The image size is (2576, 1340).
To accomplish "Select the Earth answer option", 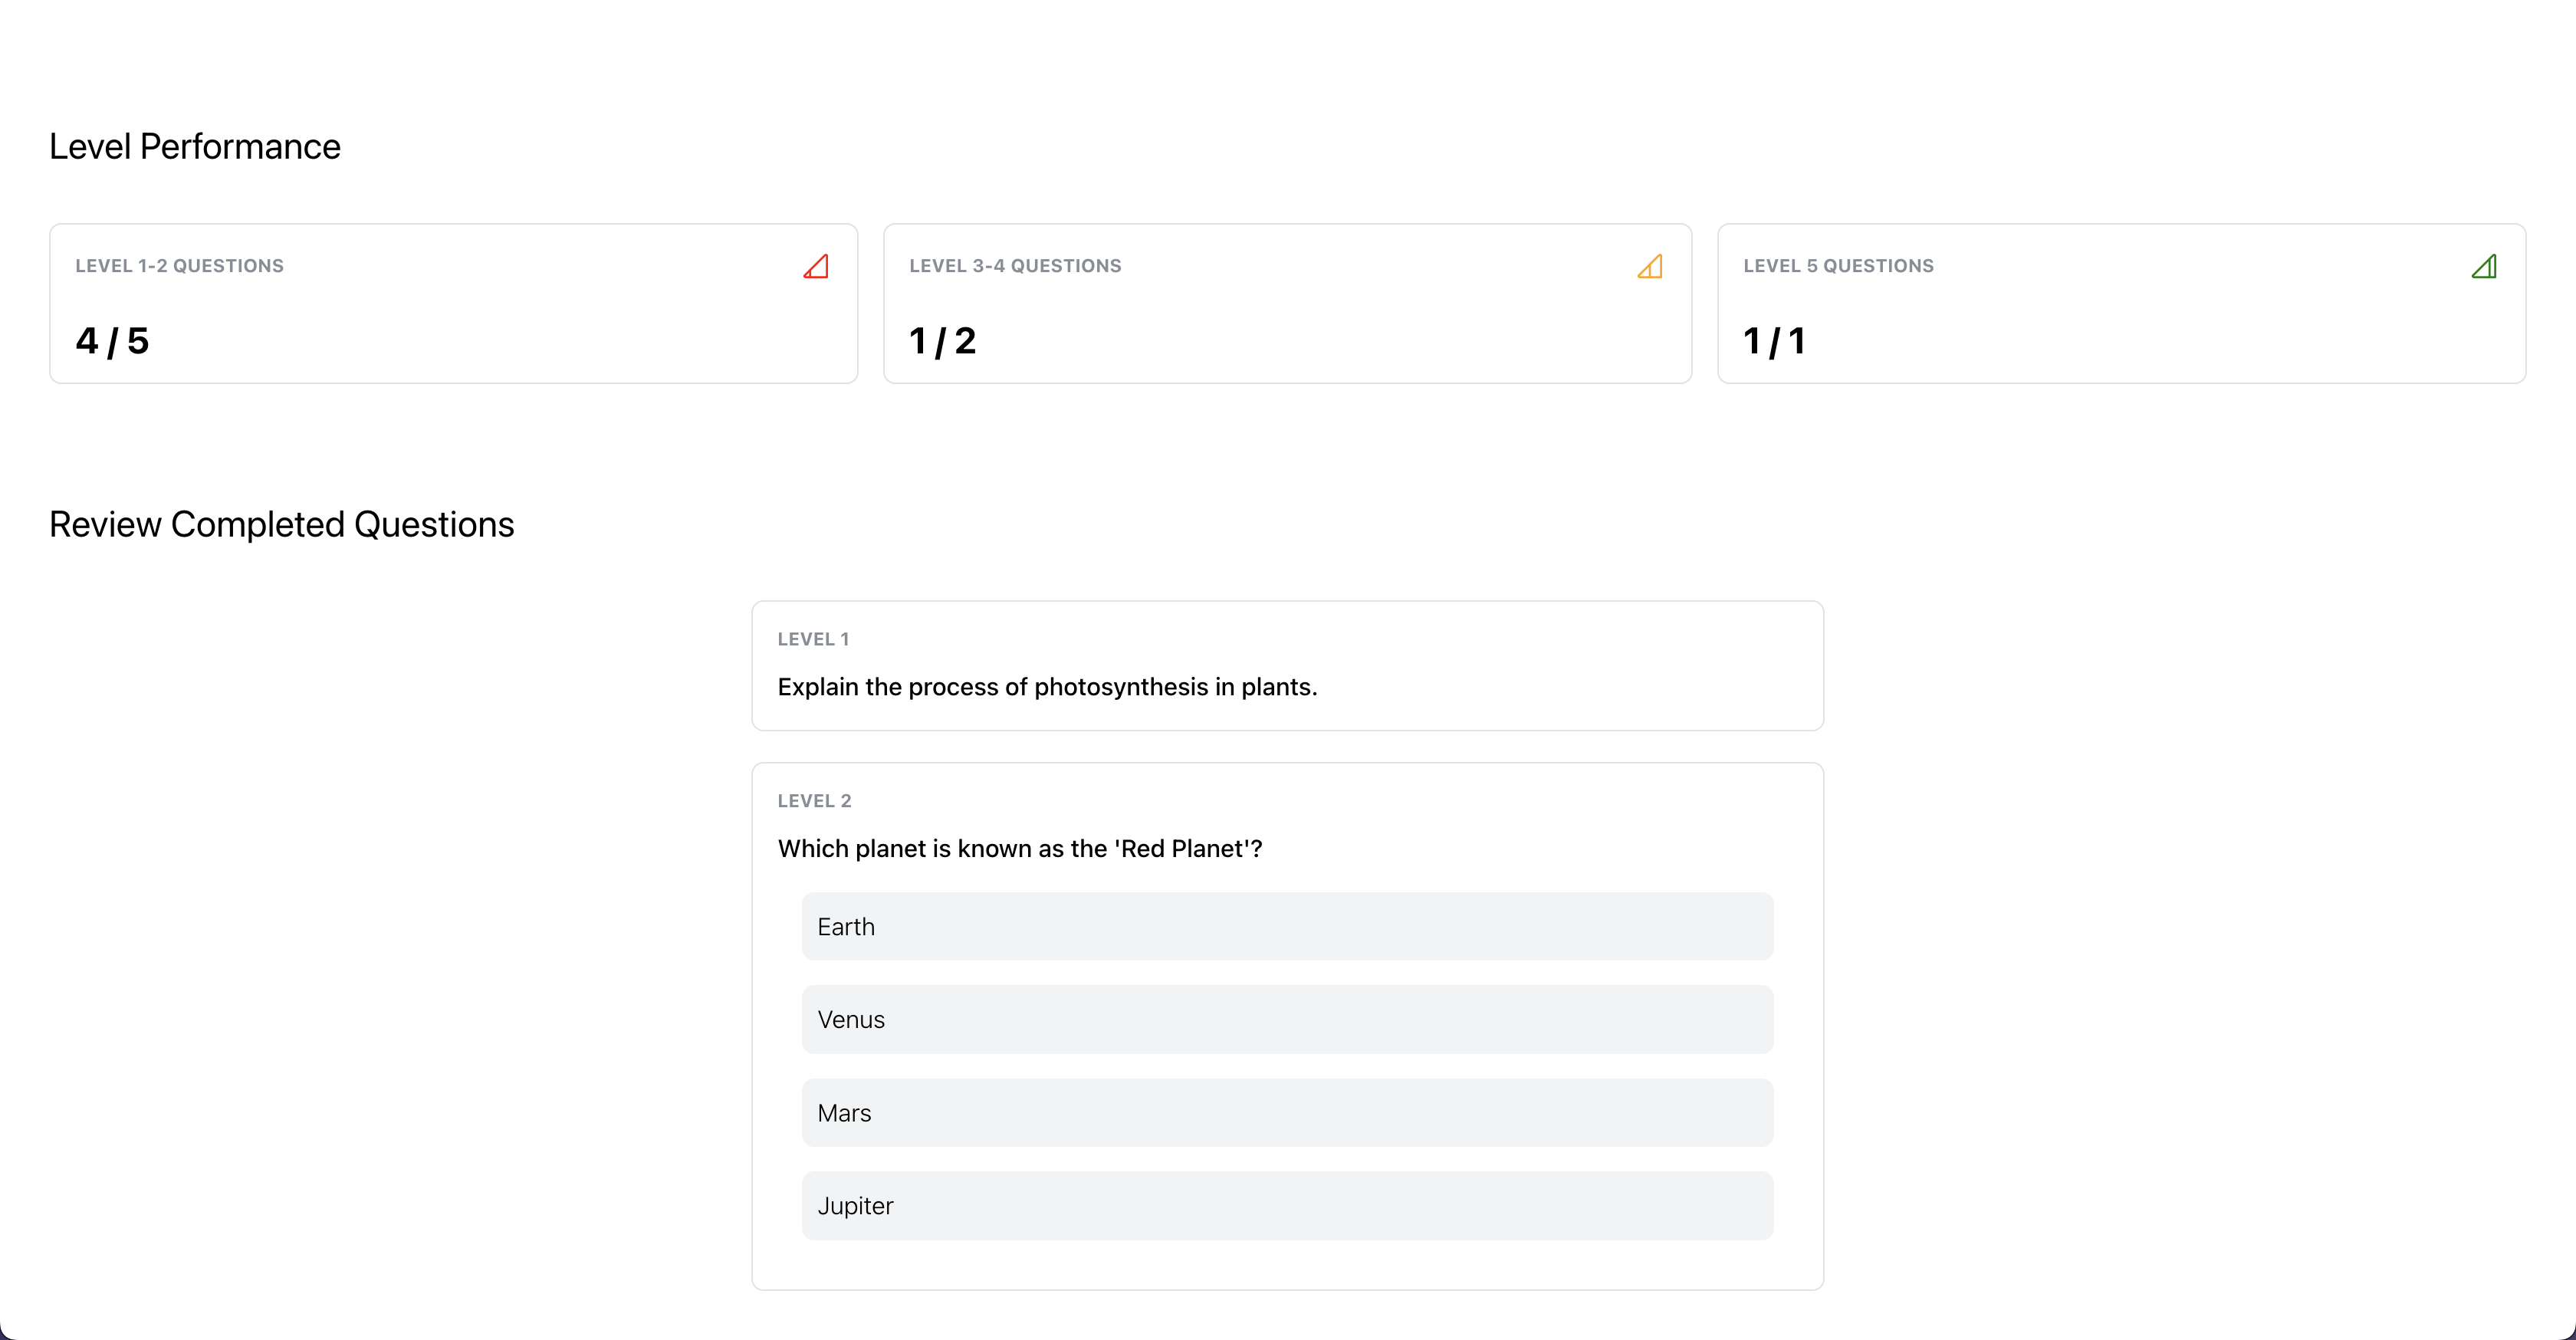I will 1287,927.
